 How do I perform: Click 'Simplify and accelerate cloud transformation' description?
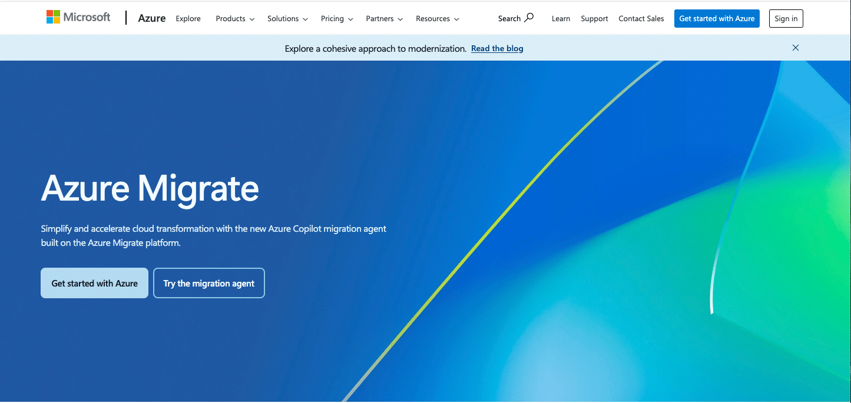(214, 235)
